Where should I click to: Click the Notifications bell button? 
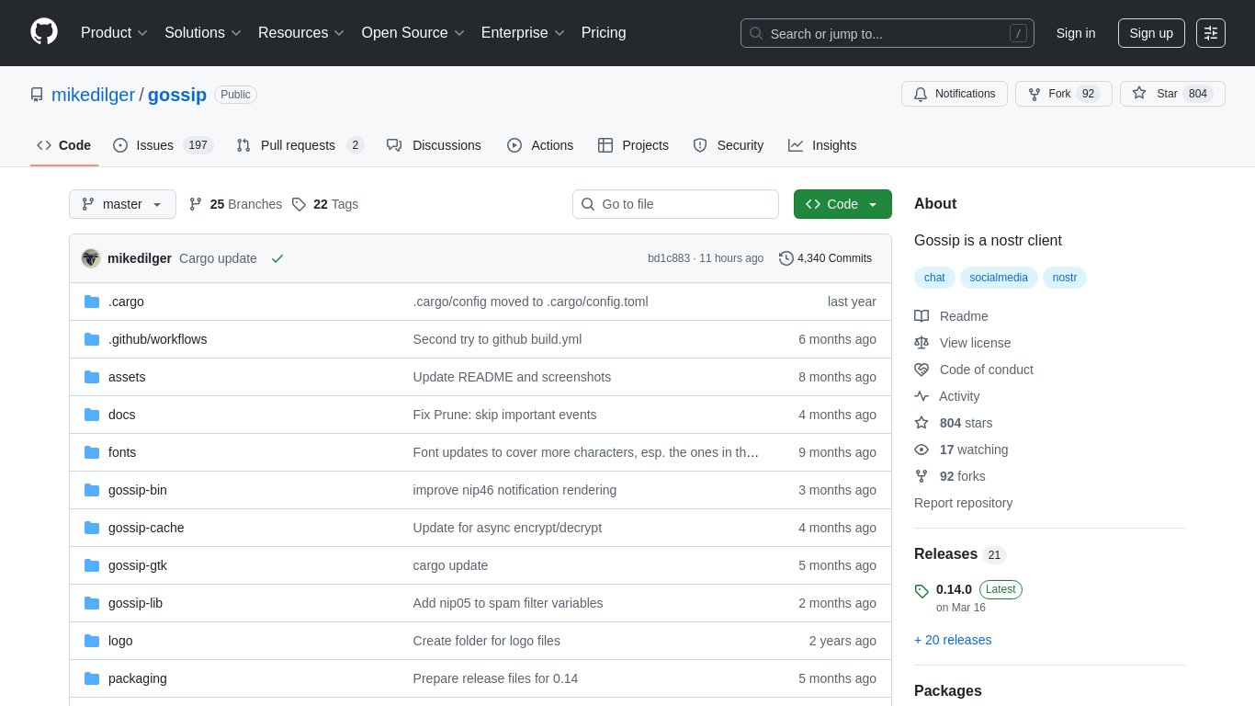(954, 94)
